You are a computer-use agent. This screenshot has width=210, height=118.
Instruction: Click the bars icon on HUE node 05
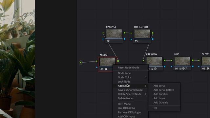coord(180,69)
